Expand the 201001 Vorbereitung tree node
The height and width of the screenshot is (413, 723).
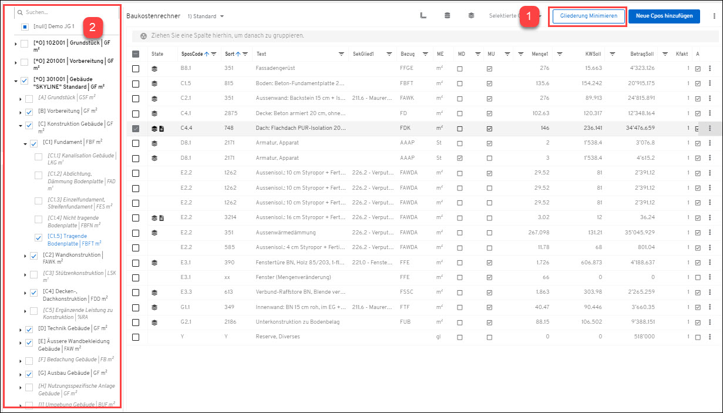(x=15, y=62)
